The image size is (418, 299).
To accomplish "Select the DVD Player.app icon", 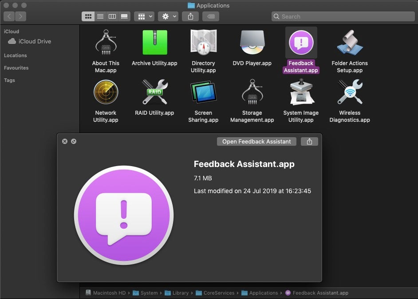I will [252, 43].
